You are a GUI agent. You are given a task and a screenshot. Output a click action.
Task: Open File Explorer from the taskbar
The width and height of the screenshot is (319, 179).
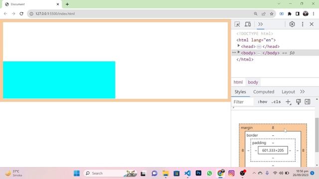[x=165, y=173]
